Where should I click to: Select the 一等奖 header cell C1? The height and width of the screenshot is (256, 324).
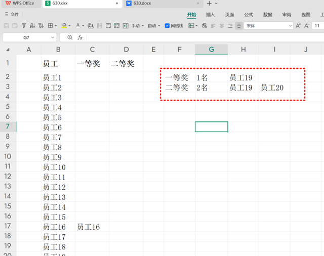tap(92, 63)
